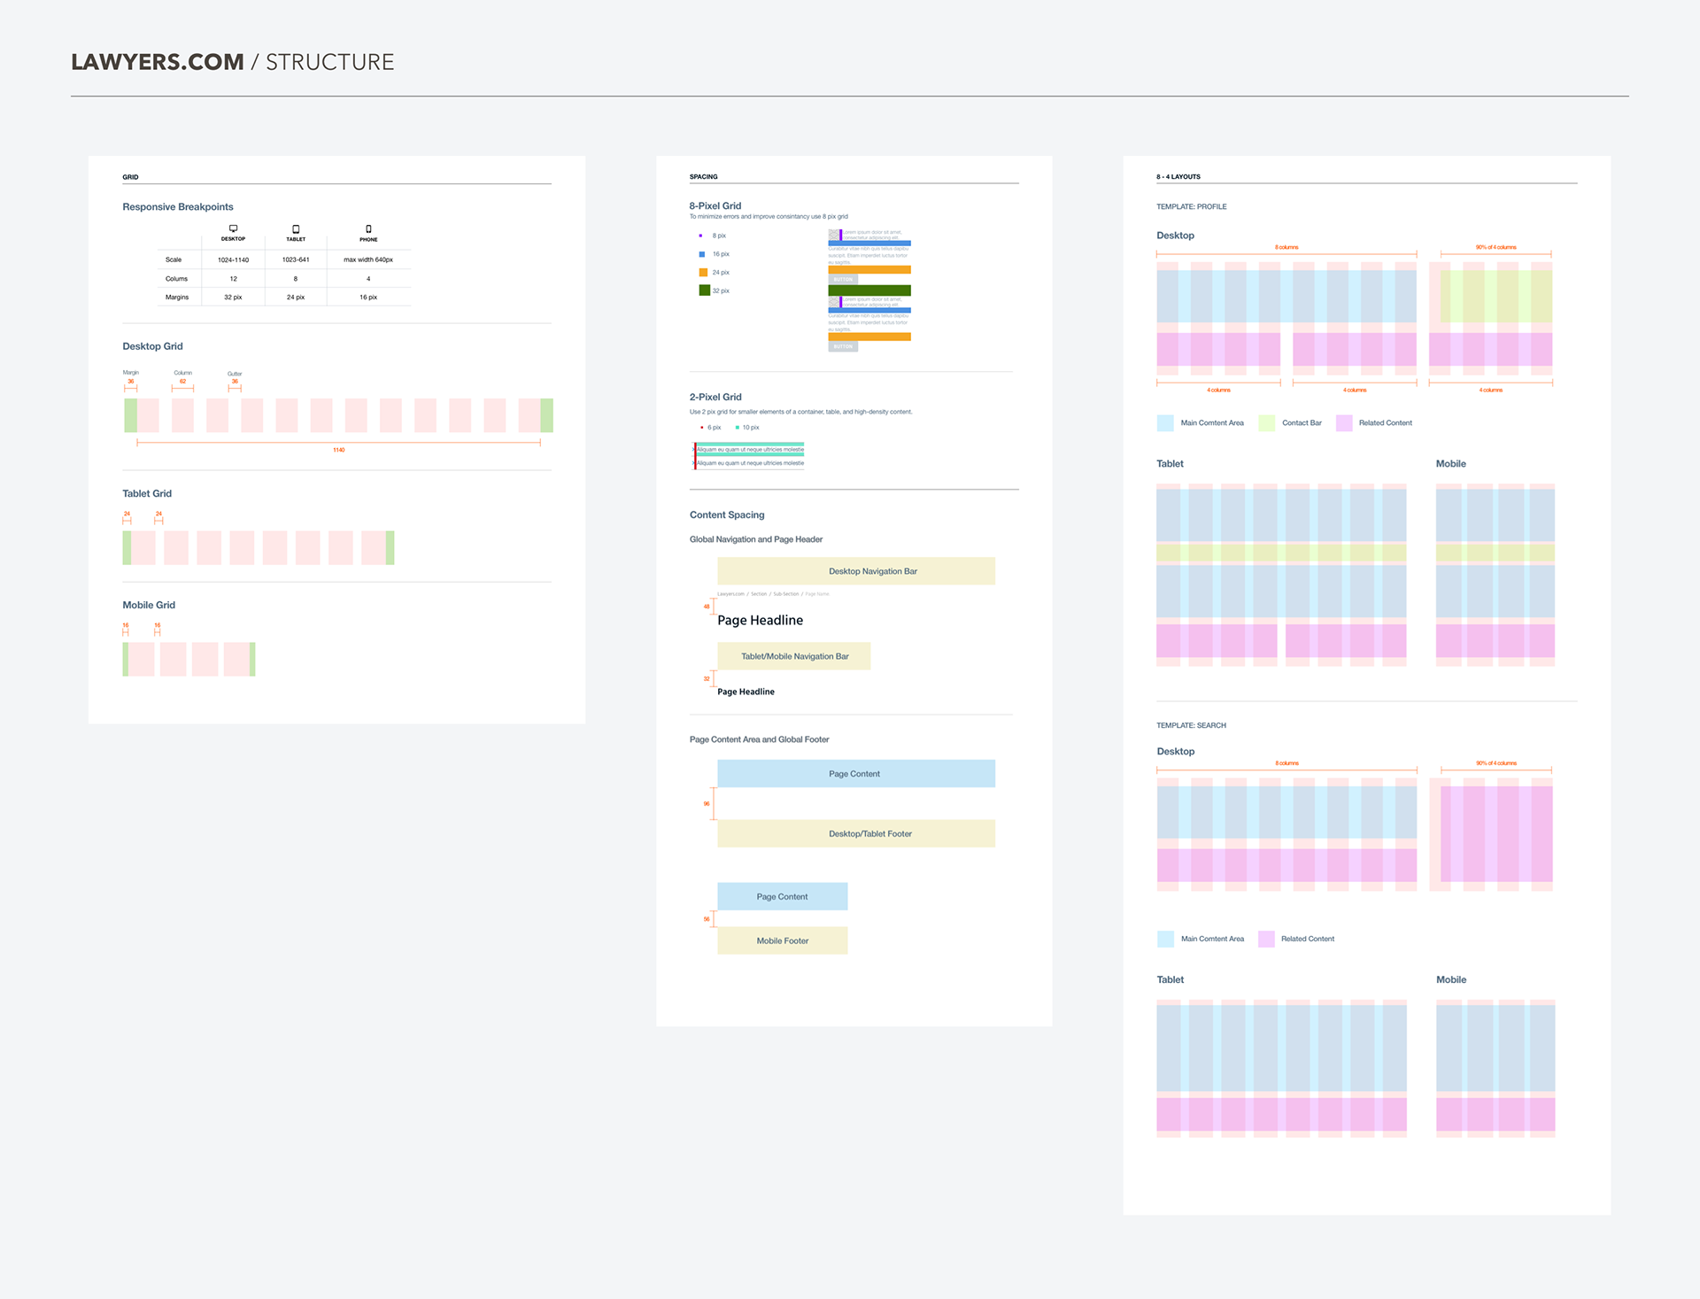Image resolution: width=1700 pixels, height=1299 pixels.
Task: Click the SPACING section title
Action: click(704, 177)
